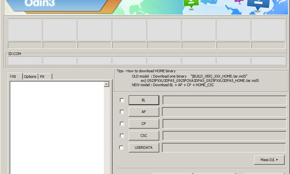Open the Mass D/L menu button

(269, 160)
